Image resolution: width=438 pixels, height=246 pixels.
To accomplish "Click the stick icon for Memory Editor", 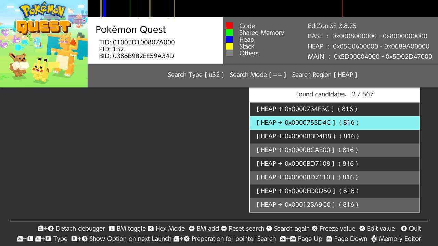I will (x=374, y=239).
